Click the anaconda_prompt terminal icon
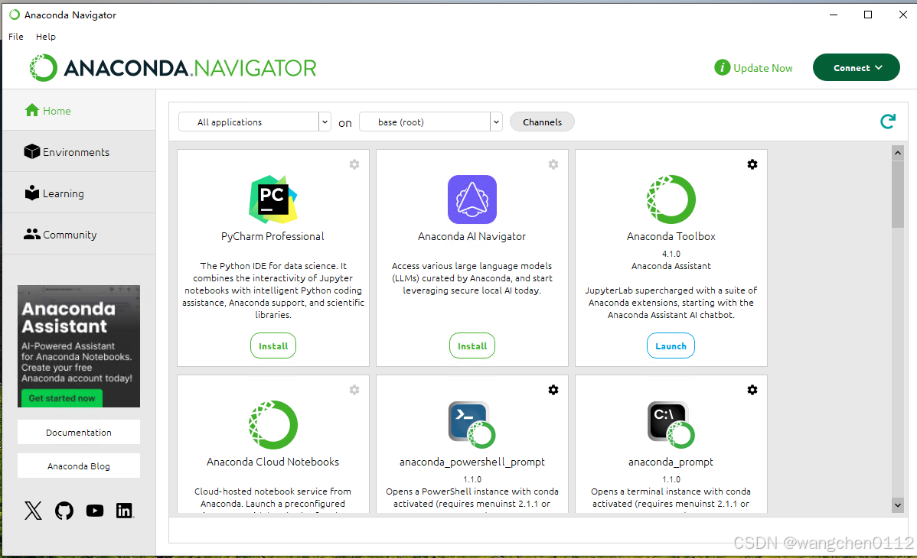Screen dimensions: 917x558 (x=671, y=425)
